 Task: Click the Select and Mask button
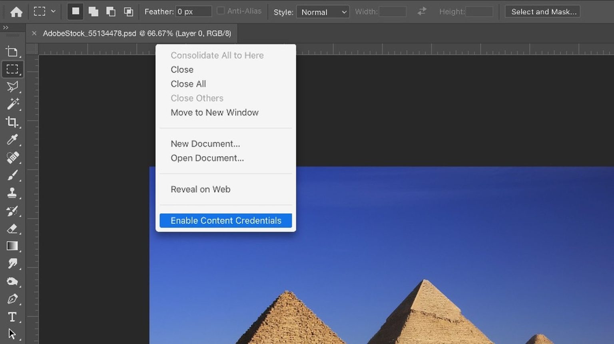click(542, 12)
